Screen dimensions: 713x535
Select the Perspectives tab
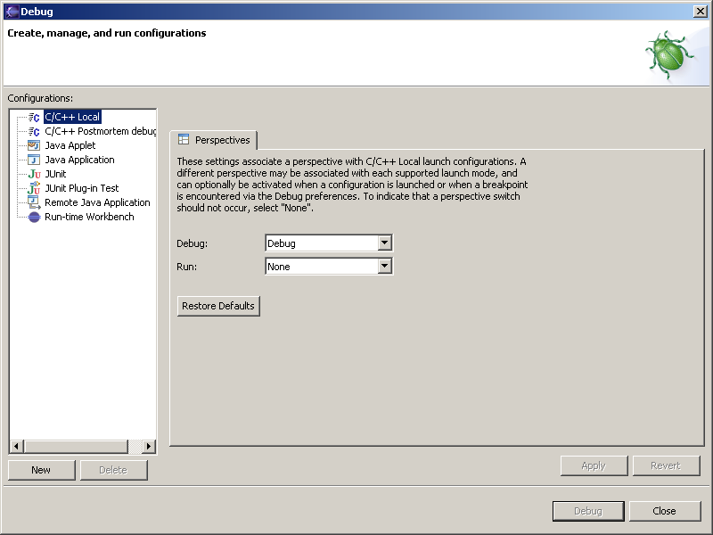(x=214, y=140)
